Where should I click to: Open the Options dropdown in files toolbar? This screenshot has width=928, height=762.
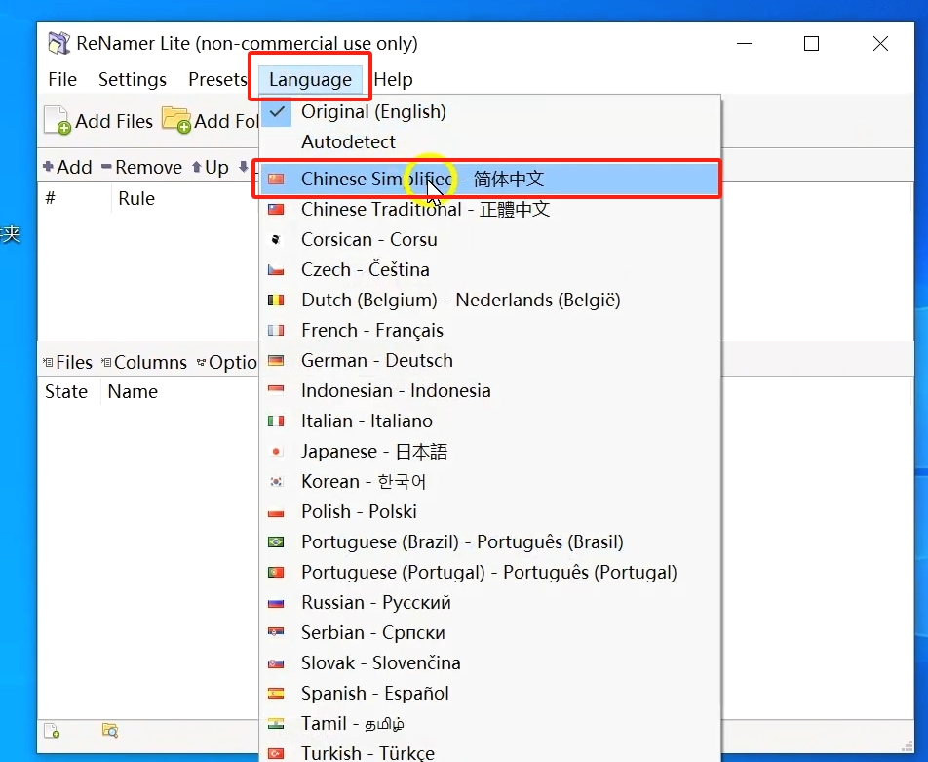pos(227,362)
